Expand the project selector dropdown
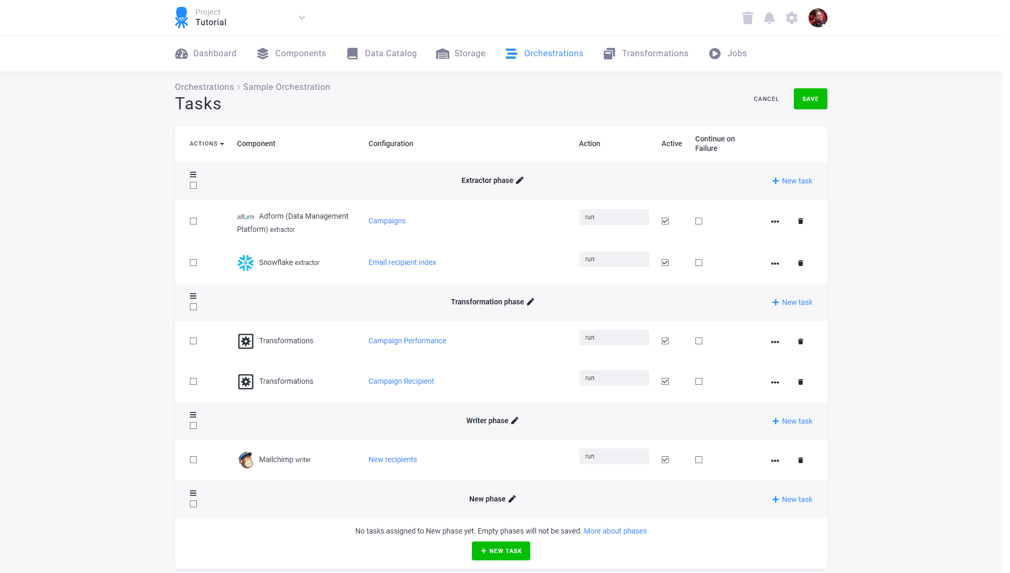The image size is (1010, 573). (x=301, y=17)
